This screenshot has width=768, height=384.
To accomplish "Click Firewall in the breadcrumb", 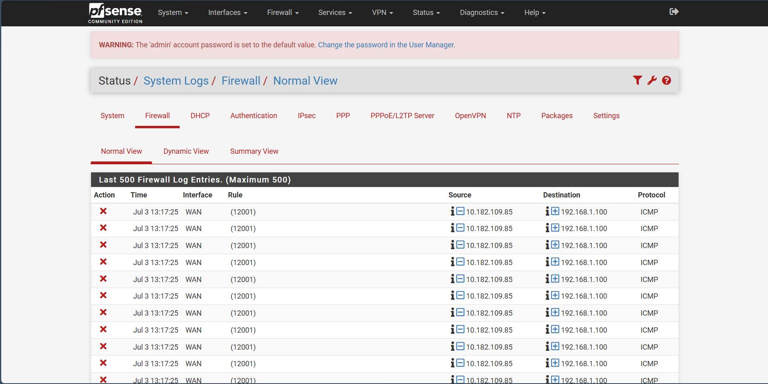I will [241, 81].
